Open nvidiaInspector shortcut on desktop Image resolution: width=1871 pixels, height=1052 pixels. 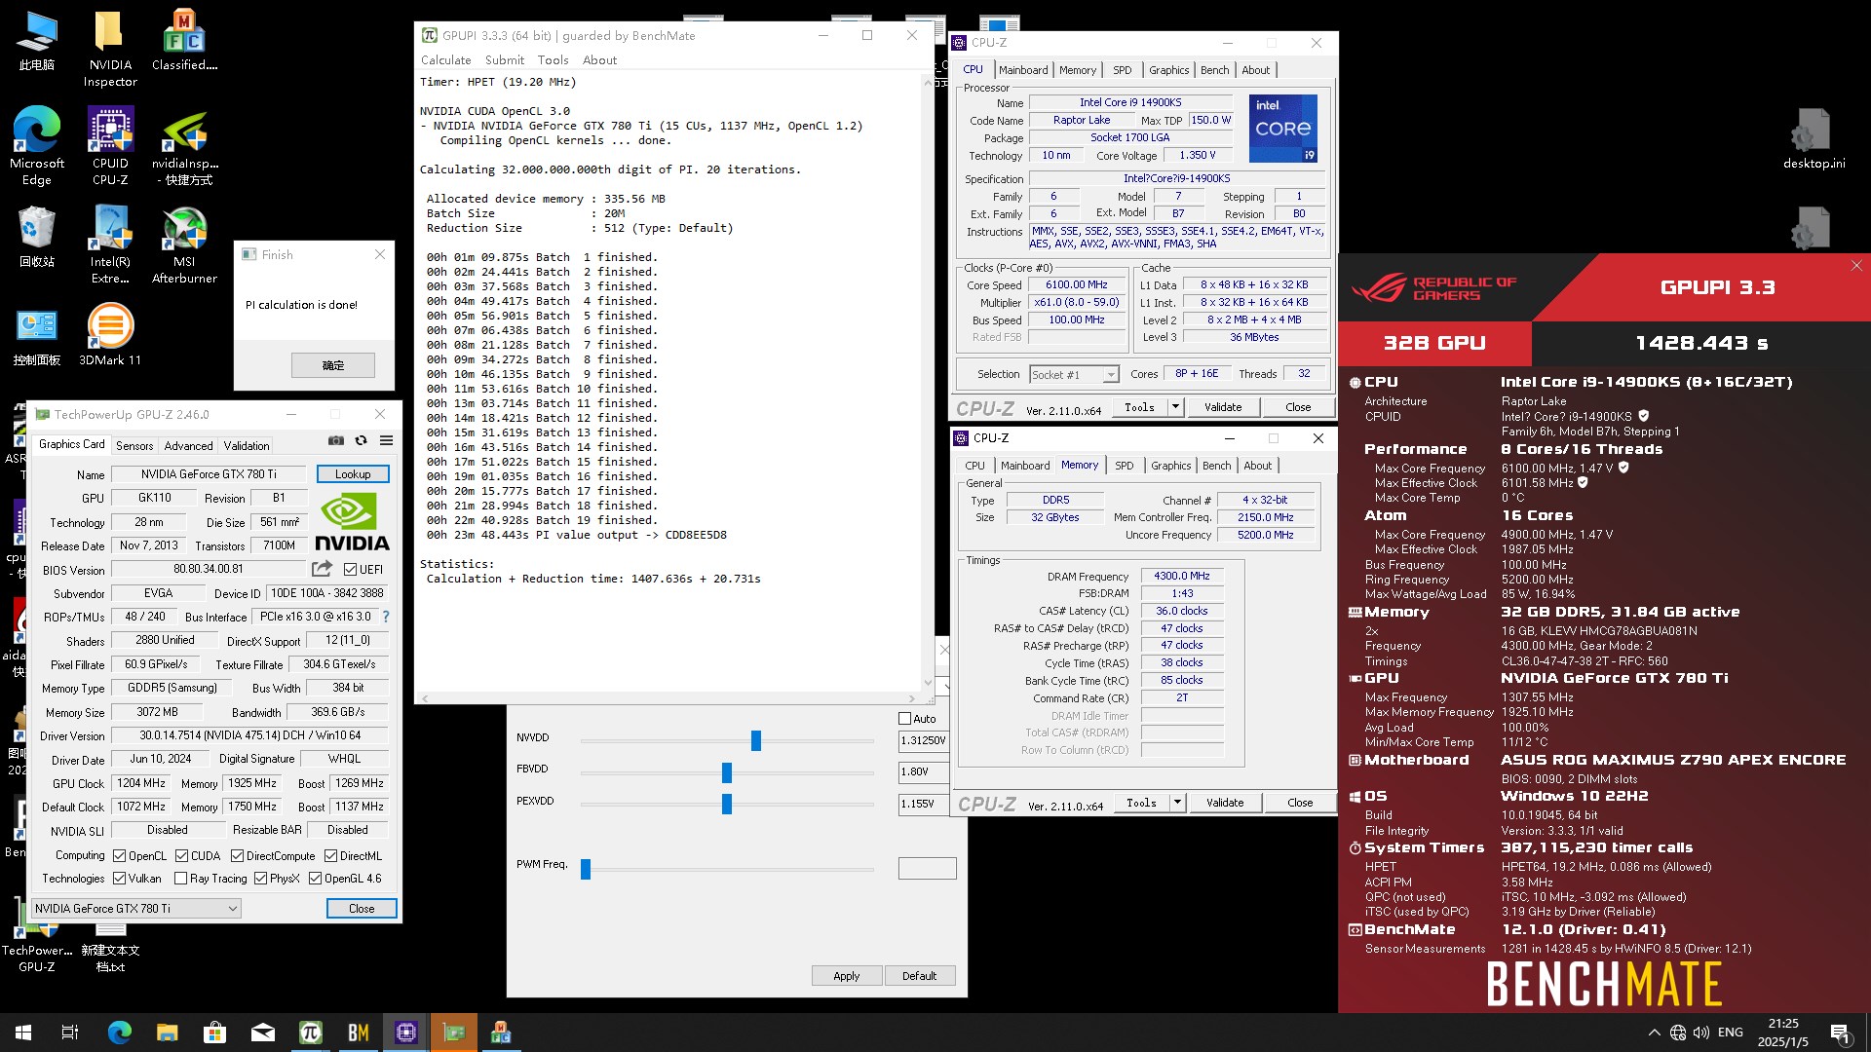point(184,146)
